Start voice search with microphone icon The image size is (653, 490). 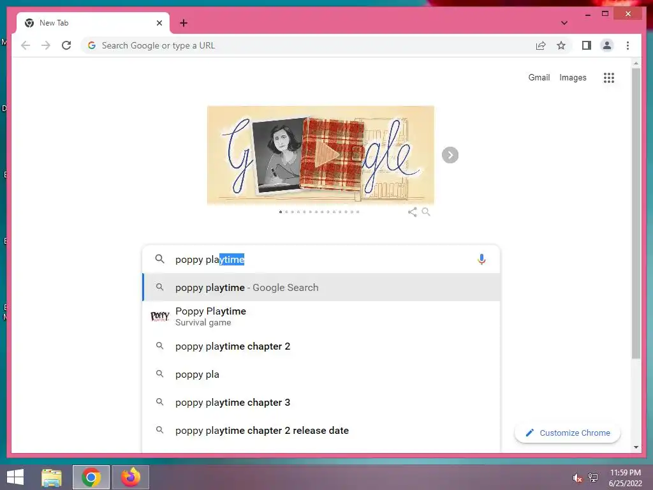click(x=481, y=259)
